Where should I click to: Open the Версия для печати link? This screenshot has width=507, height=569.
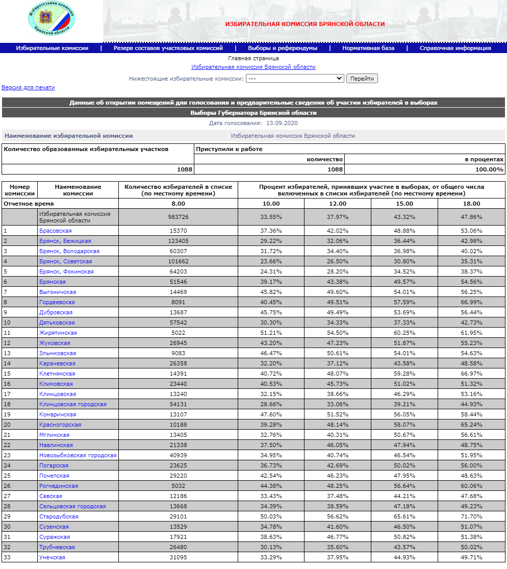point(28,87)
